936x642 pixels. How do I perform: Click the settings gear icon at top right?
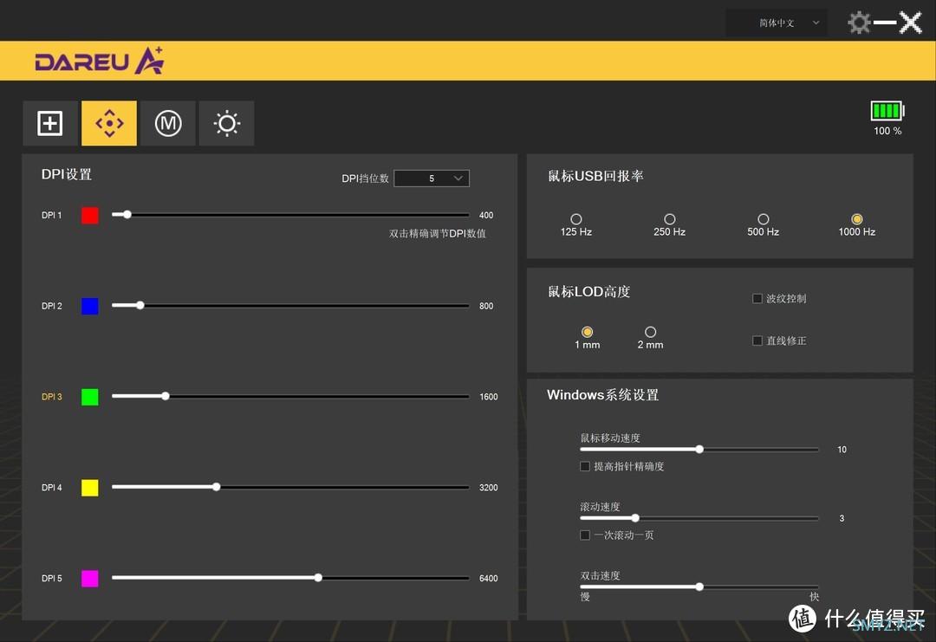tap(859, 23)
